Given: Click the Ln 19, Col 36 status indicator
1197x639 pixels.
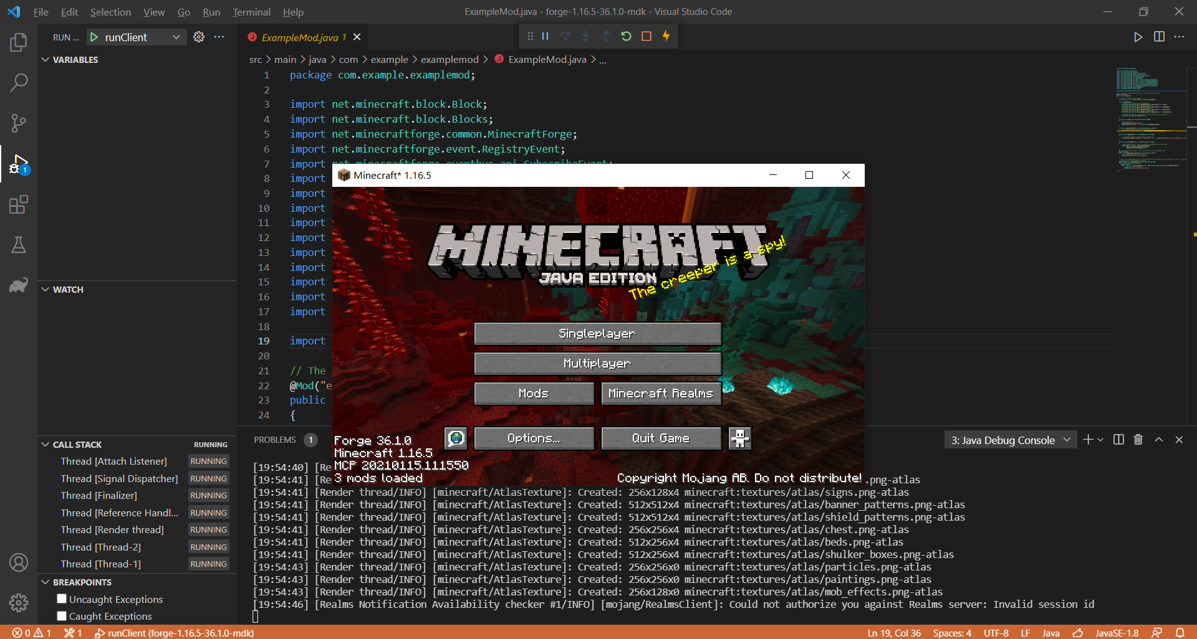Looking at the screenshot, I should [894, 633].
